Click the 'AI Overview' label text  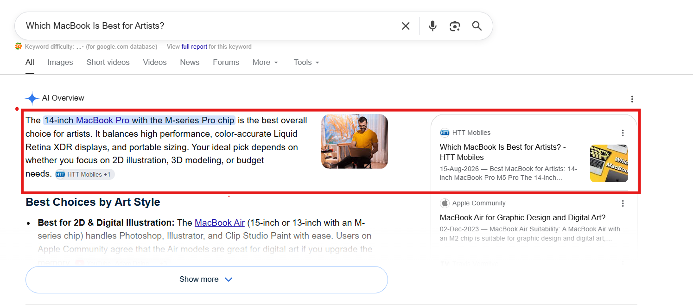pos(63,98)
